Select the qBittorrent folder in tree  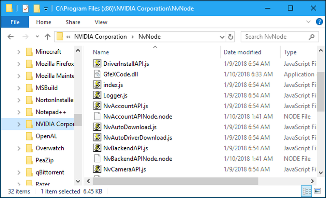click(x=50, y=173)
